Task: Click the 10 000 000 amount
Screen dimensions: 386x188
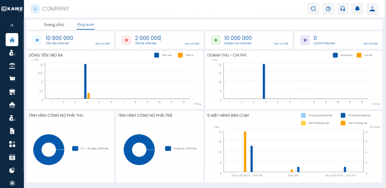Action: [x=238, y=38]
